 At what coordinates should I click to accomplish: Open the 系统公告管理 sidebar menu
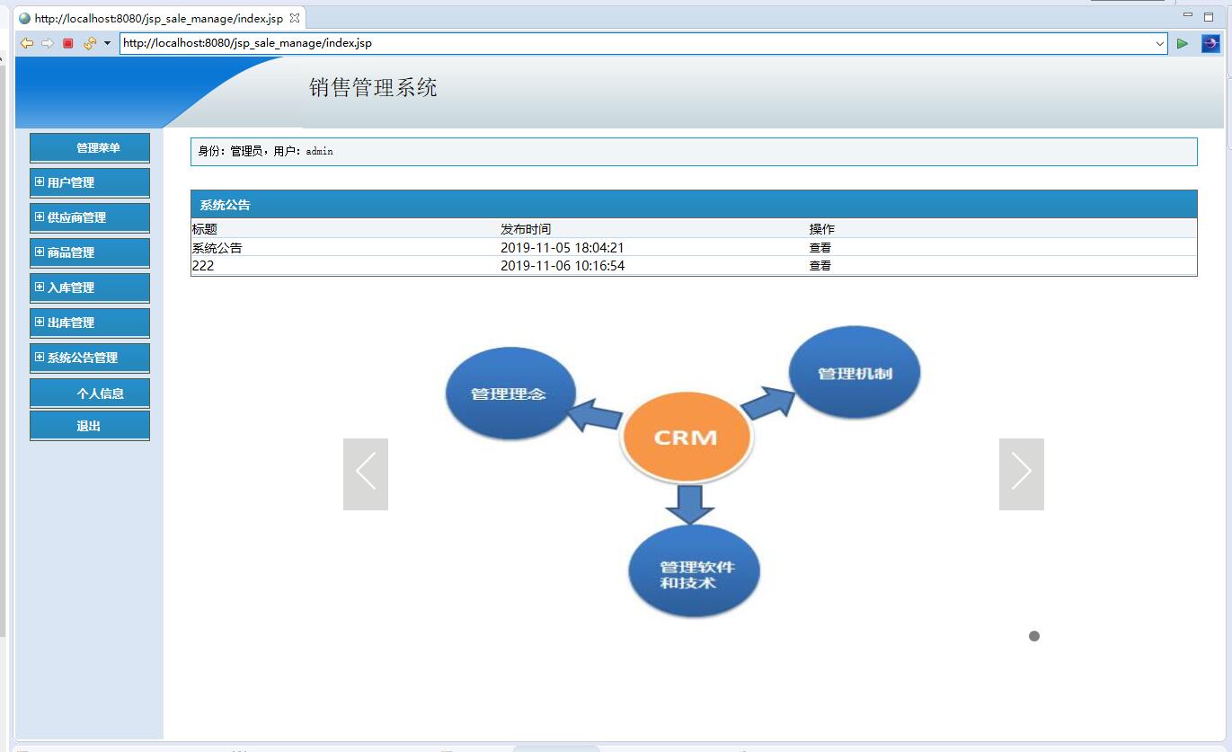pyautogui.click(x=89, y=358)
